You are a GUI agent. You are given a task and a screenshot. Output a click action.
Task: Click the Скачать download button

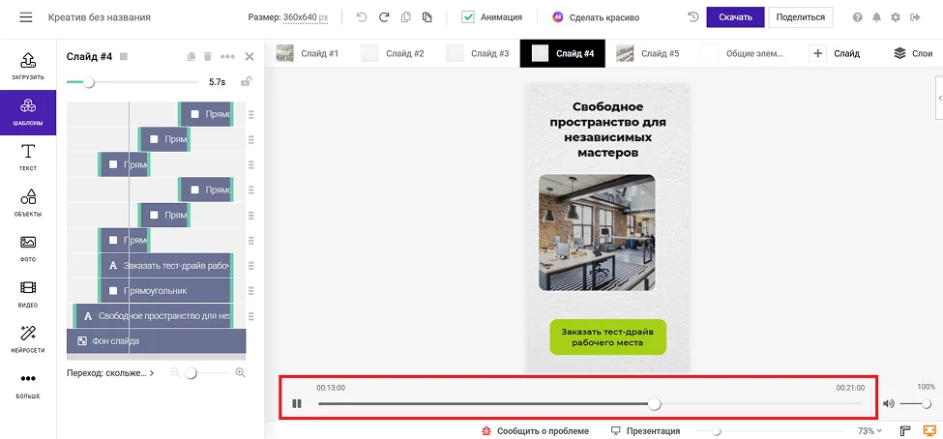point(735,17)
